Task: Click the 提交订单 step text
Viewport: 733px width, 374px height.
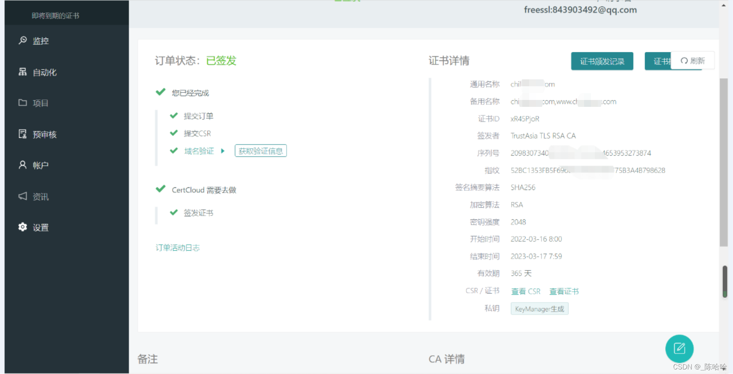Action: pos(199,116)
